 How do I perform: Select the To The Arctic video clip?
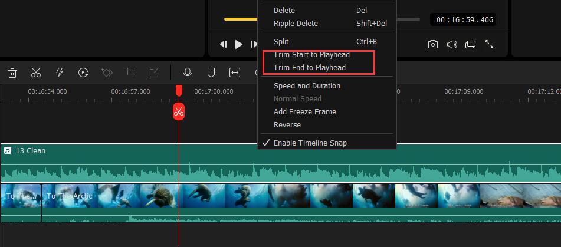coord(301,203)
